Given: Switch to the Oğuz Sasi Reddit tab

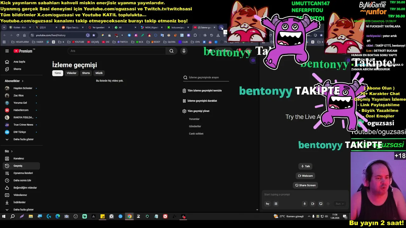Looking at the screenshot, I should pos(73,28).
